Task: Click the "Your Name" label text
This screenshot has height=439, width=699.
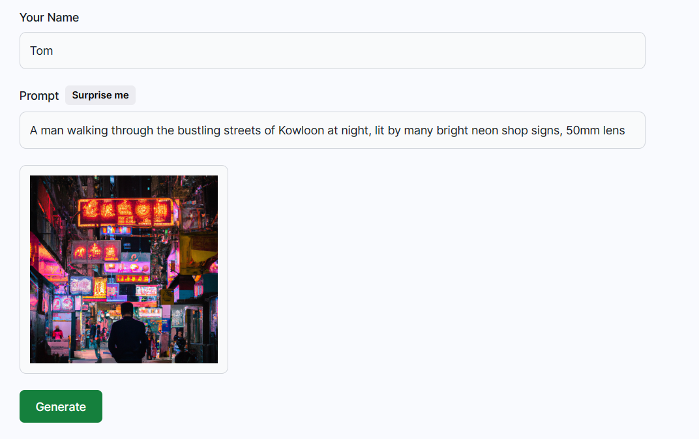Action: (x=49, y=18)
